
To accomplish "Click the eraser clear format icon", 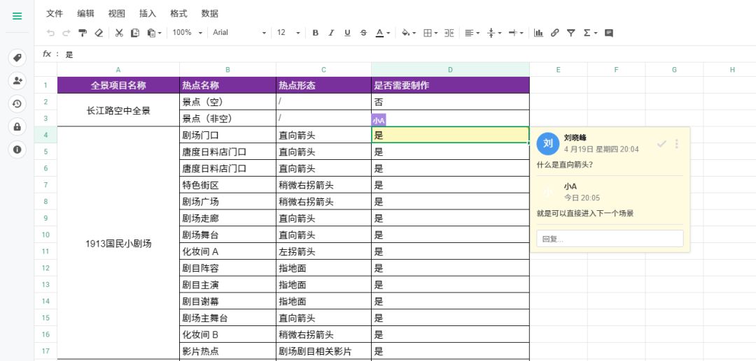I will click(x=99, y=33).
